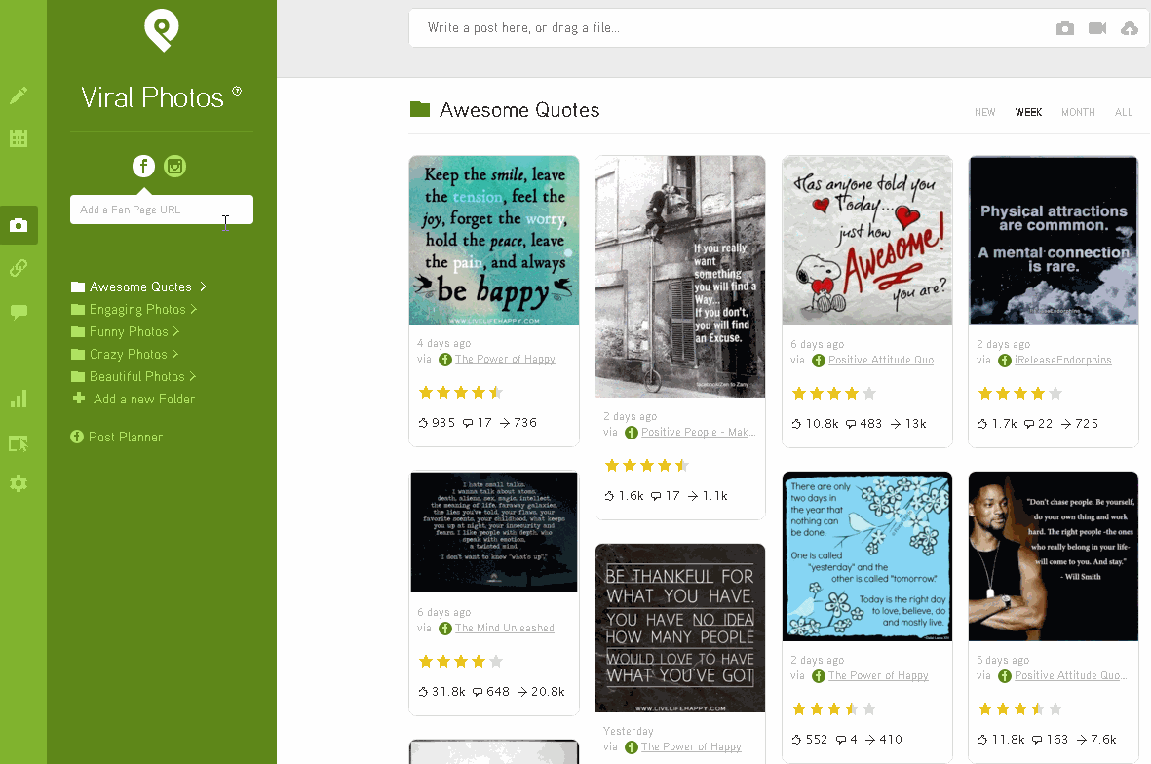Open the bar chart analytics icon
This screenshot has width=1151, height=764.
[x=19, y=399]
